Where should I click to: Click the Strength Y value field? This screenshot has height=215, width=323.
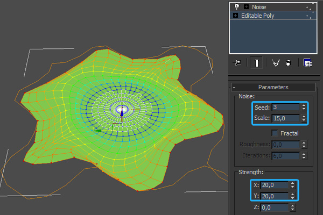[274, 196]
